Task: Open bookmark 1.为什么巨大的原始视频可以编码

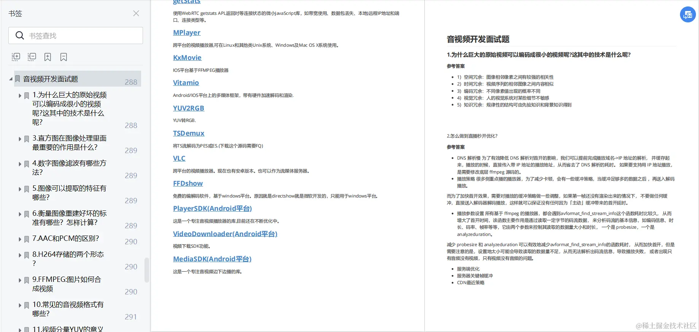Action: [69, 109]
